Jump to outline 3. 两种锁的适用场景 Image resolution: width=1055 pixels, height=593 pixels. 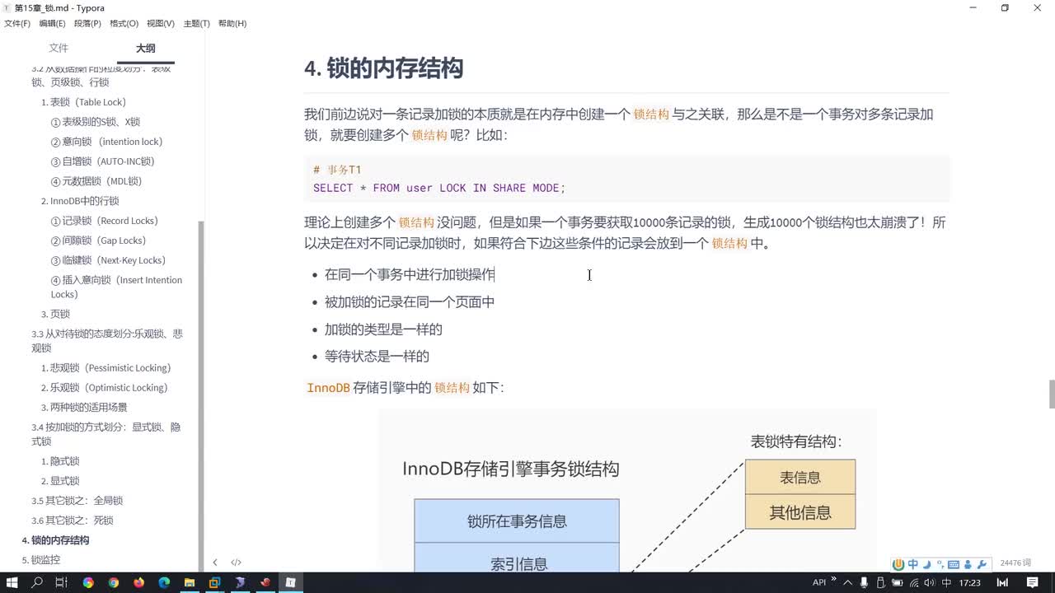point(84,408)
